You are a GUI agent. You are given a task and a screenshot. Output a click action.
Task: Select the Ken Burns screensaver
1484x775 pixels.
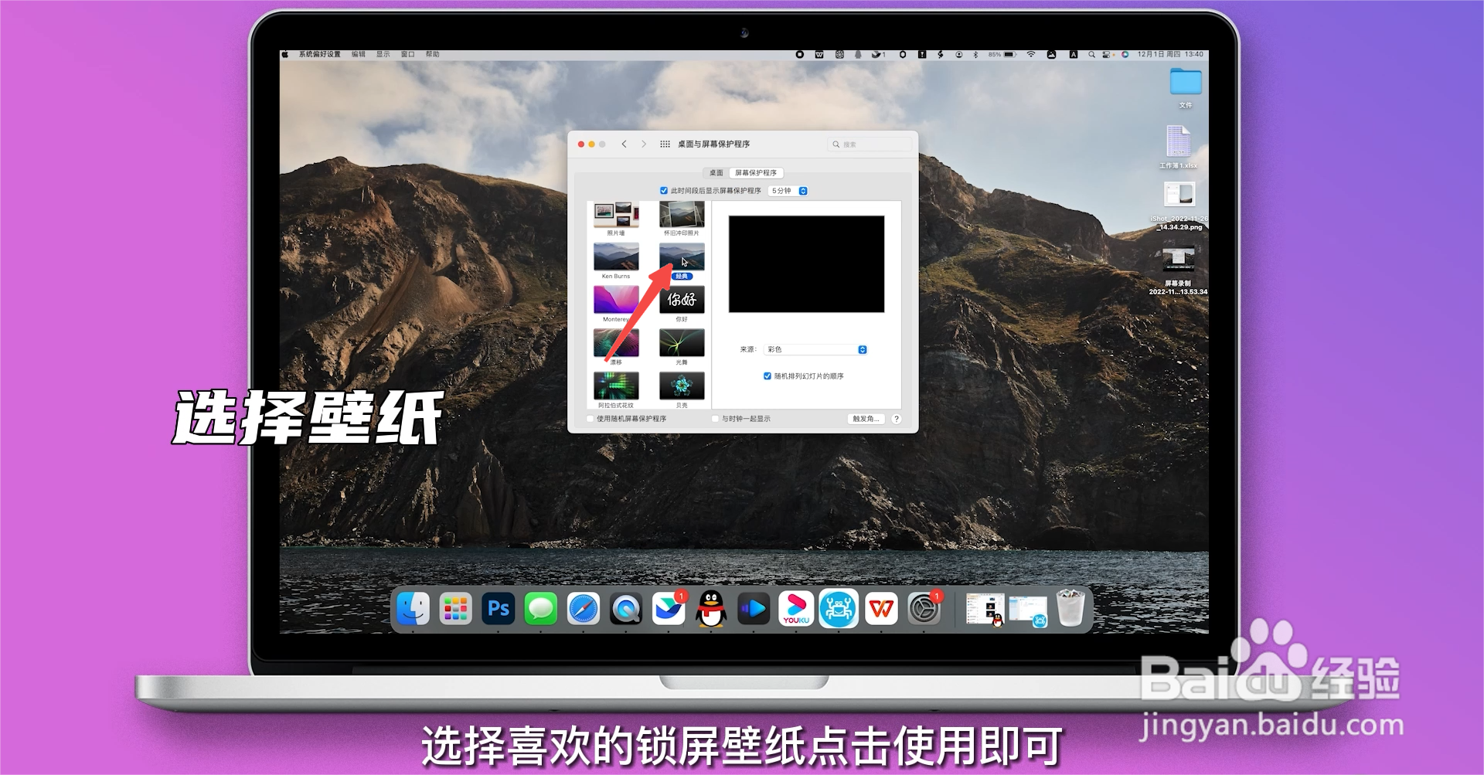point(616,257)
